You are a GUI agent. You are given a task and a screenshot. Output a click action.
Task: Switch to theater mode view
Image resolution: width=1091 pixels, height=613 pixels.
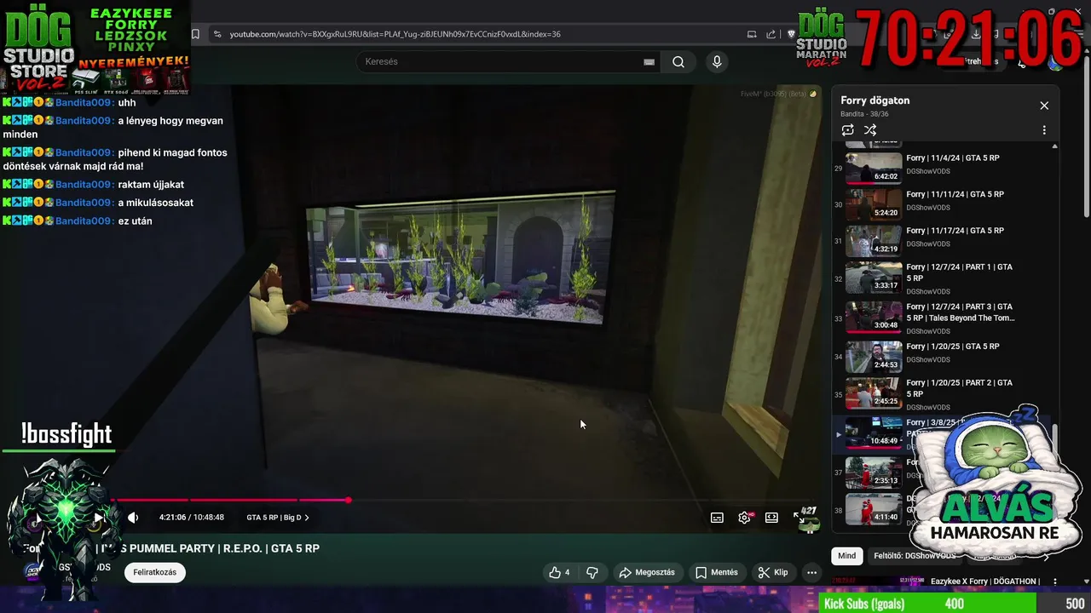tap(771, 518)
